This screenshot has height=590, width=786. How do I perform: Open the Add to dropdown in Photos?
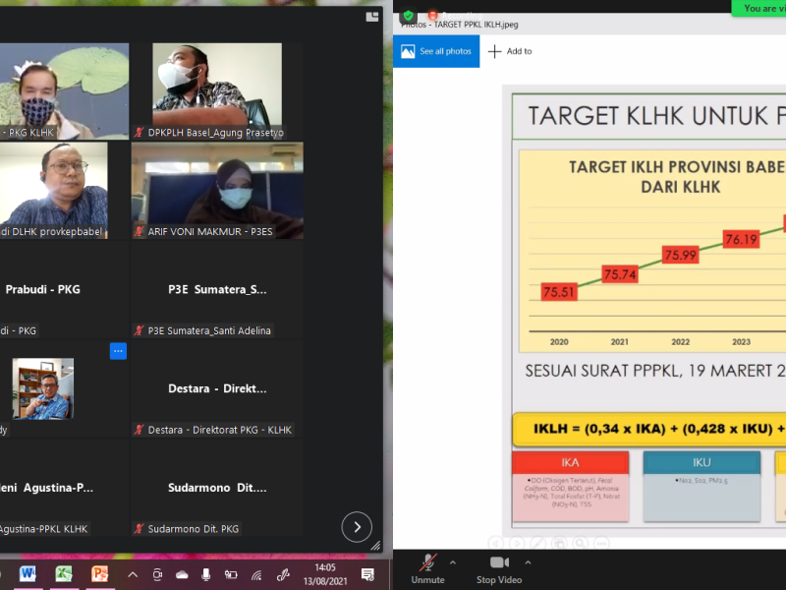(510, 50)
